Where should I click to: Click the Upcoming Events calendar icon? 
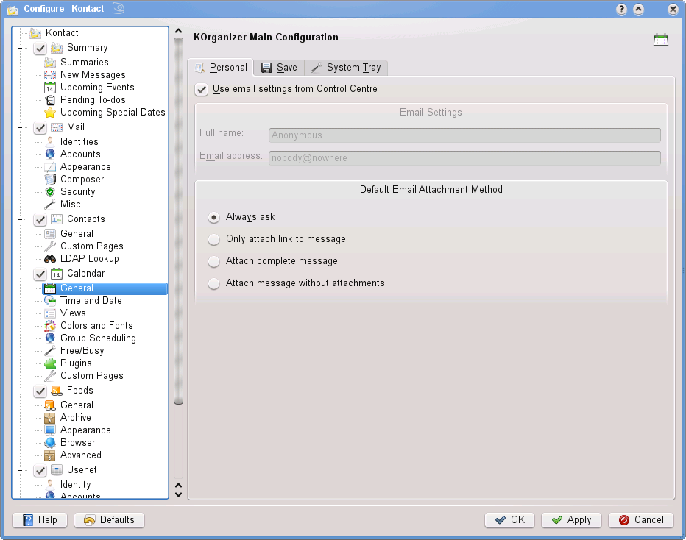[50, 88]
